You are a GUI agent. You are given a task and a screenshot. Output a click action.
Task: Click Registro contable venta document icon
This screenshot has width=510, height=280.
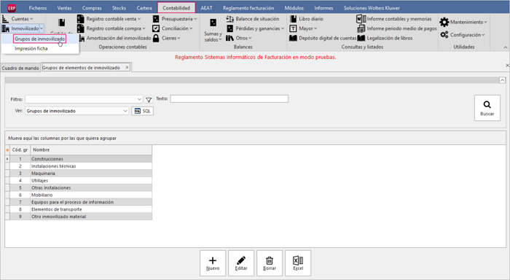[x=81, y=19]
